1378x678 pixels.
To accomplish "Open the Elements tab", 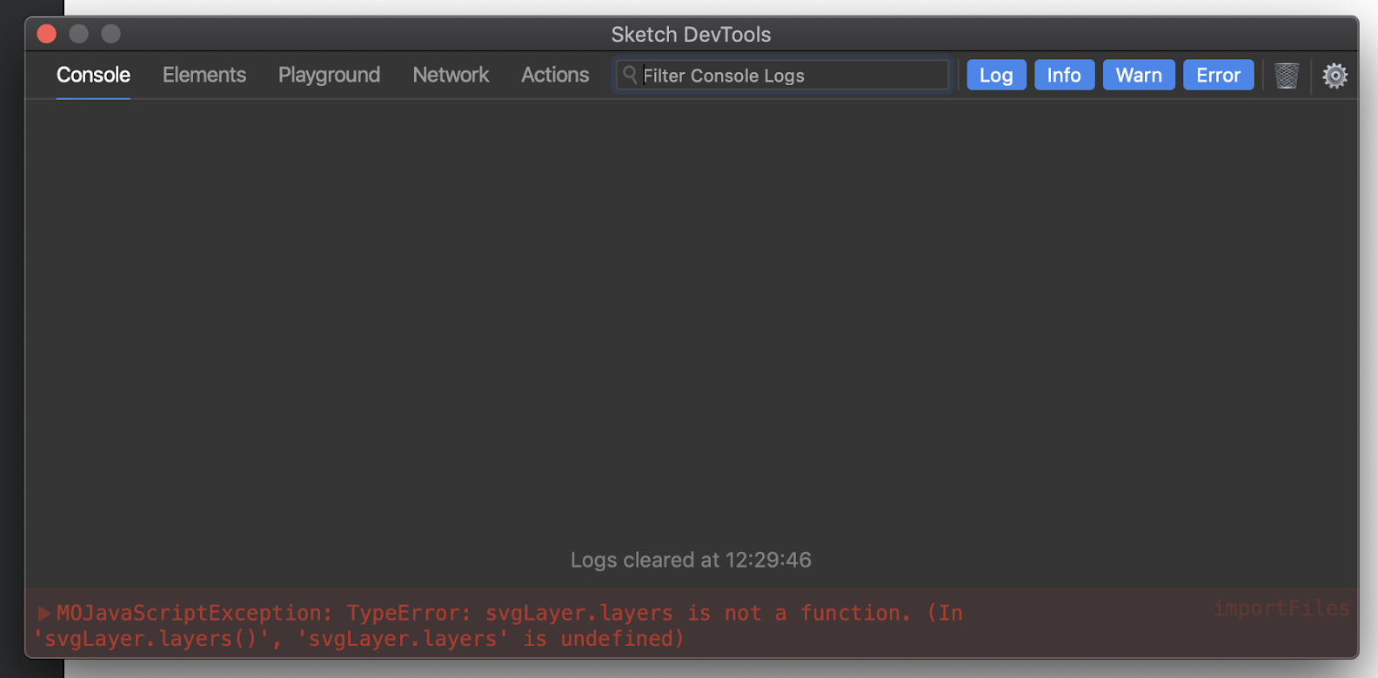I will pos(204,75).
